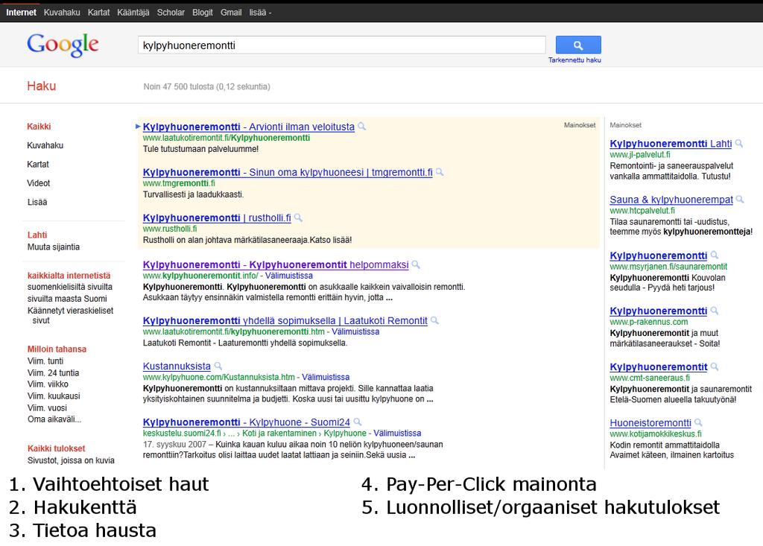
Task: Open Oma aikaväli custom date range
Action: tap(54, 419)
